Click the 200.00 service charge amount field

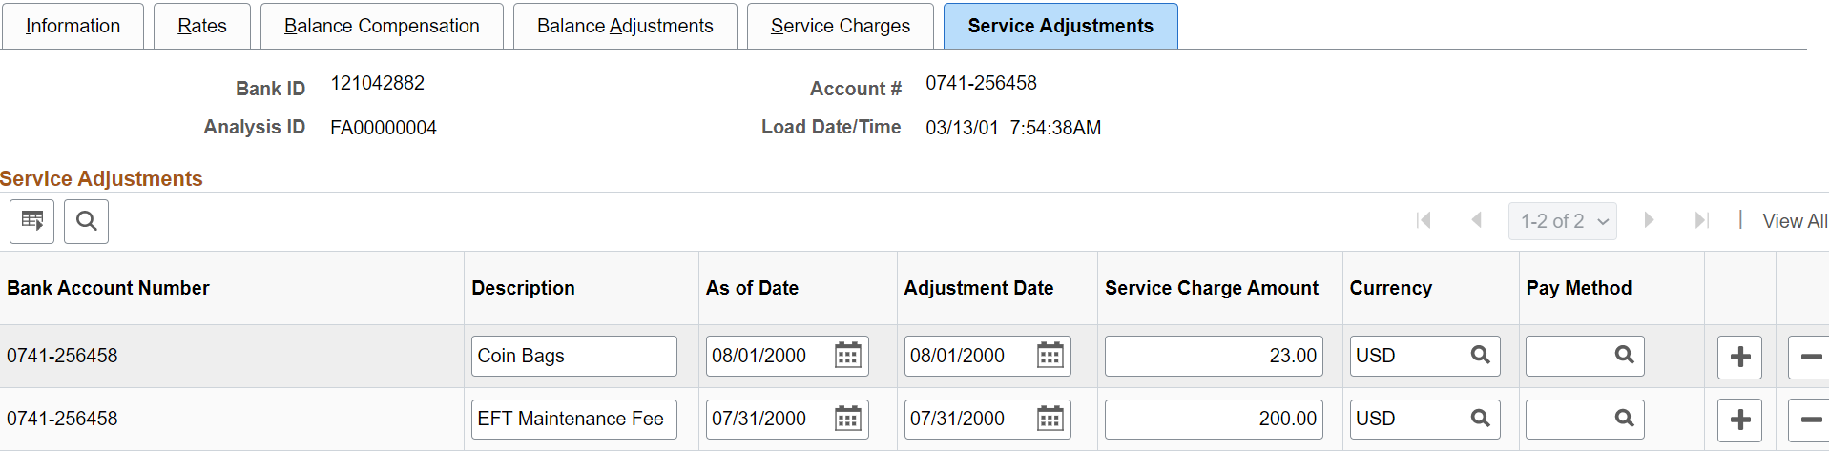[x=1214, y=419]
